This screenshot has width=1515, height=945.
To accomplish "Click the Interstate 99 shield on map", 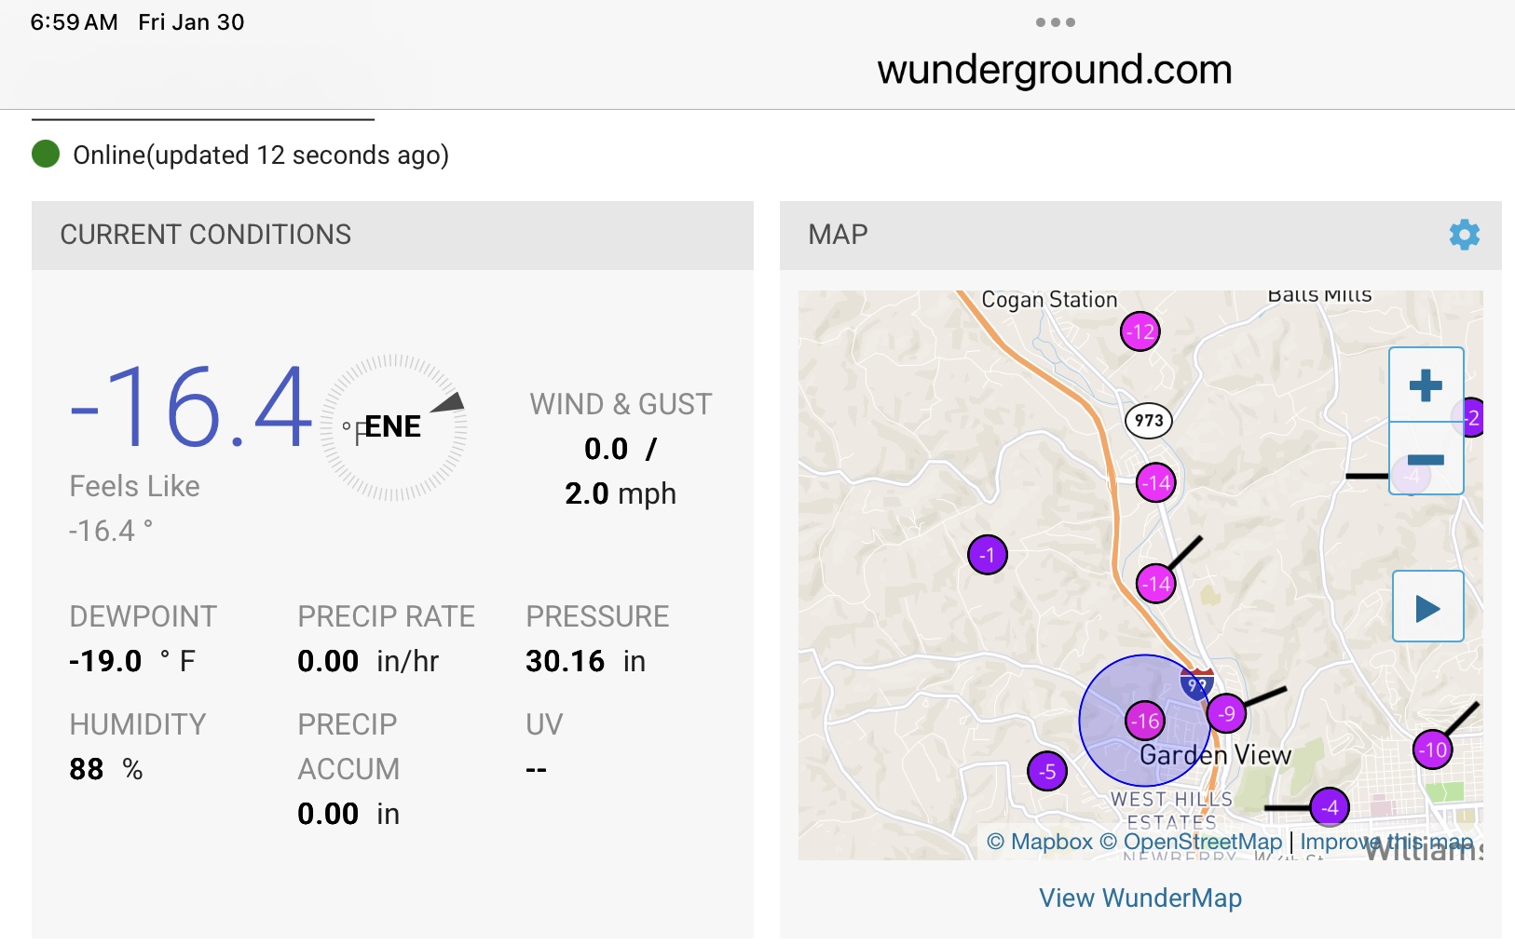I will 1197,684.
